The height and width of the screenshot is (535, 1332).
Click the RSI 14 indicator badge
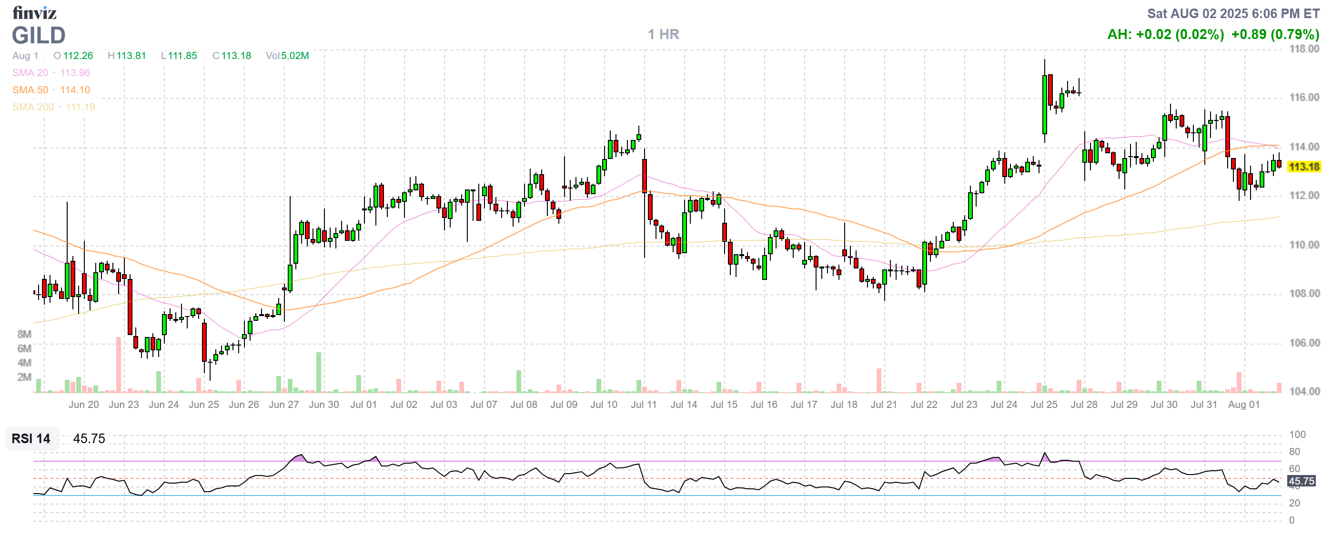31,439
